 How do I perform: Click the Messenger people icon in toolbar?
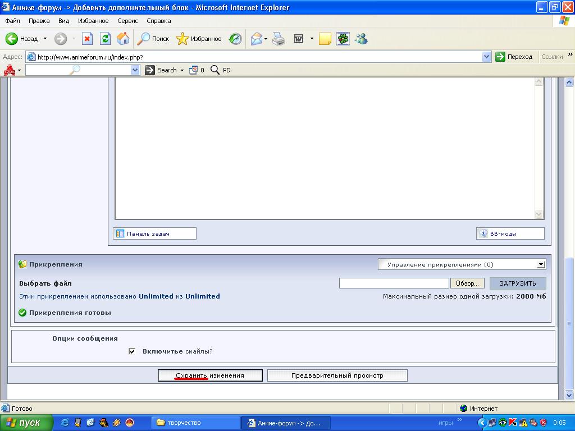coord(361,39)
